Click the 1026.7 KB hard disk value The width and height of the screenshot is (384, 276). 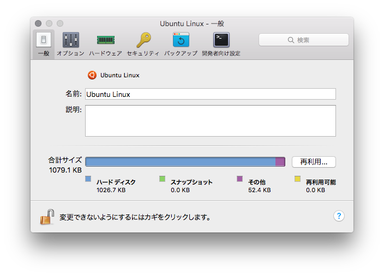click(111, 190)
